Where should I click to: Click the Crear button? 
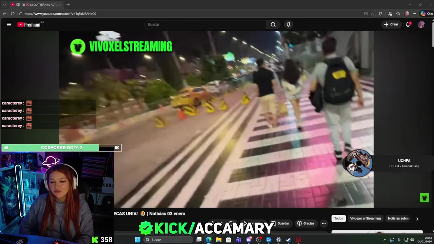click(x=391, y=24)
